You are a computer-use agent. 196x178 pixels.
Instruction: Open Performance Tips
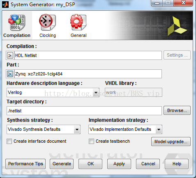click(x=25, y=164)
